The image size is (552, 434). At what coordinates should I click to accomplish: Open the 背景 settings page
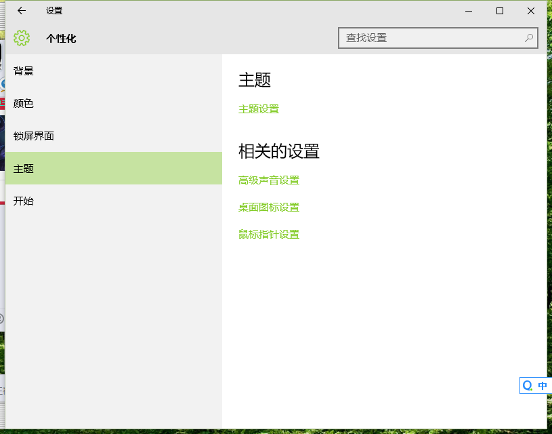click(114, 71)
